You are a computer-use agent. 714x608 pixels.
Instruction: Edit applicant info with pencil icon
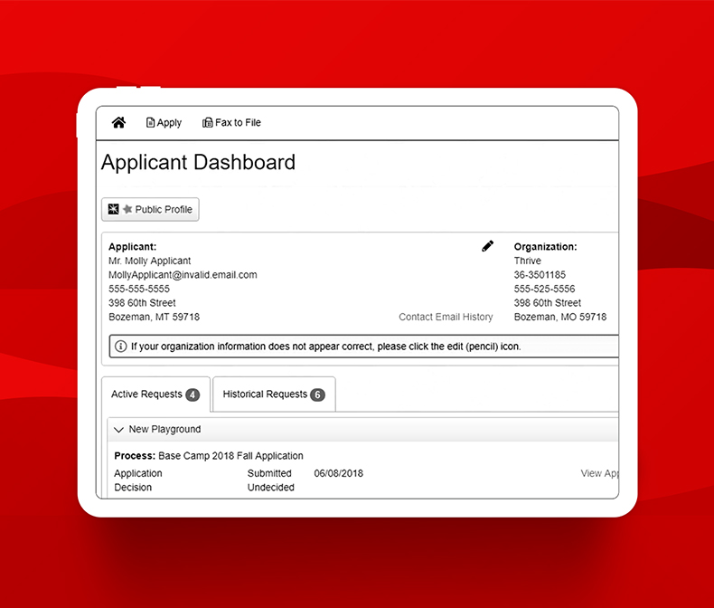point(488,246)
